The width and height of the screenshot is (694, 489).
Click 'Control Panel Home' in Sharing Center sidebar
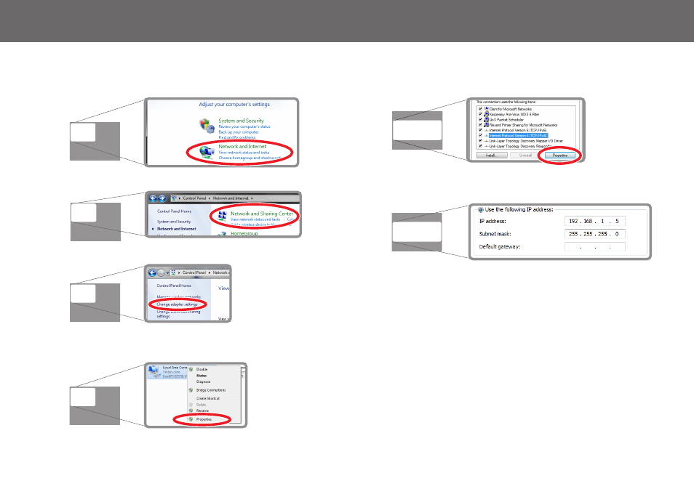[x=174, y=286]
